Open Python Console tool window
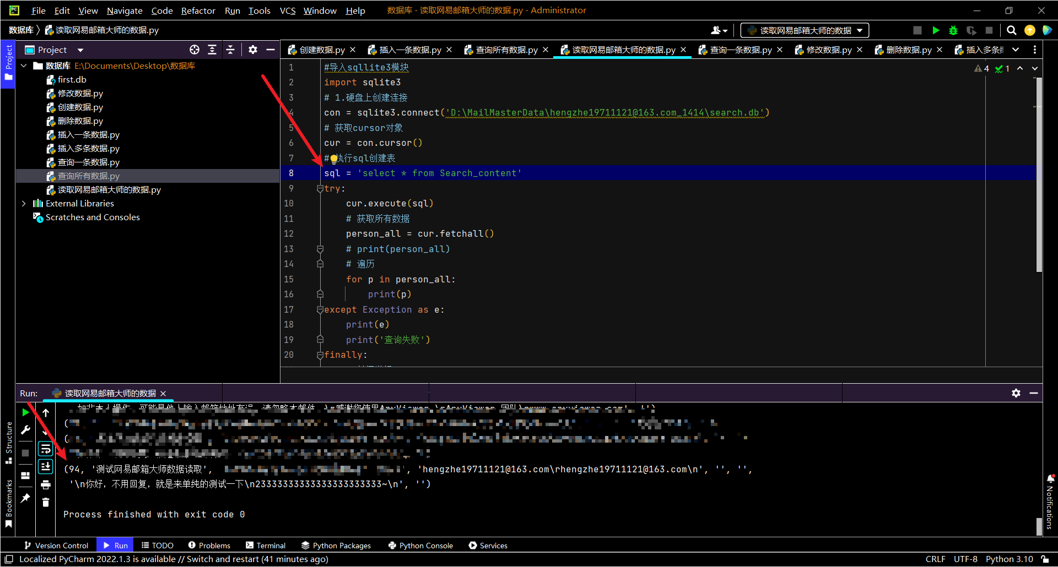Viewport: 1058px width, 567px height. tap(420, 546)
